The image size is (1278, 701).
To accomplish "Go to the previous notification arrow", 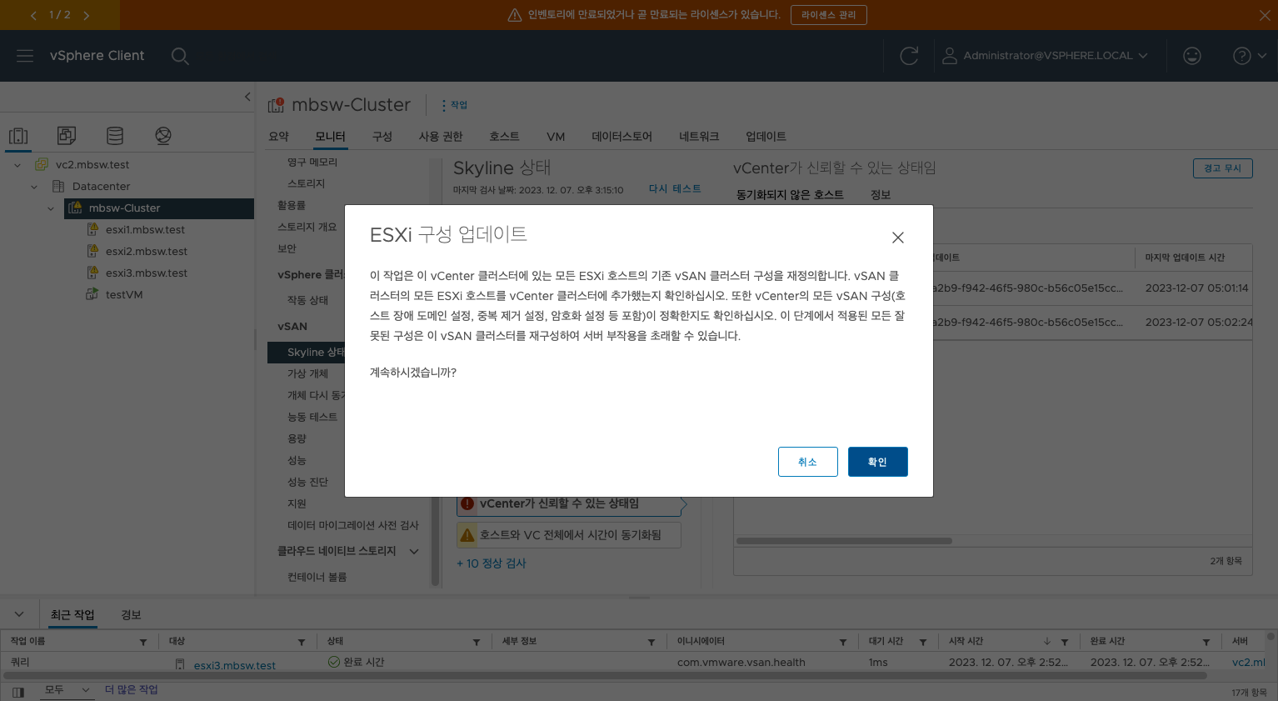I will point(33,15).
